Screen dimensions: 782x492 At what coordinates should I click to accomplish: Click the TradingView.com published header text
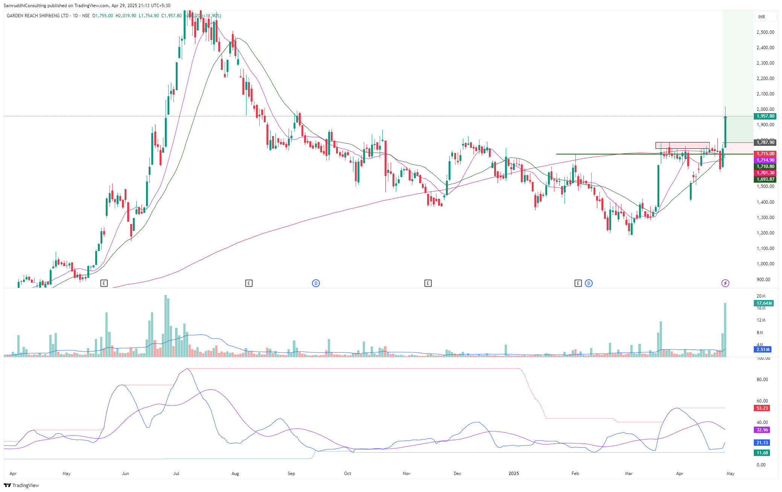[87, 6]
